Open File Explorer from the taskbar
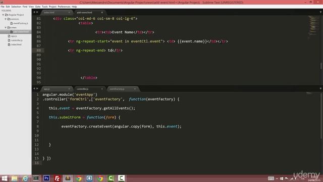This screenshot has height=182, width=323. pos(15,178)
